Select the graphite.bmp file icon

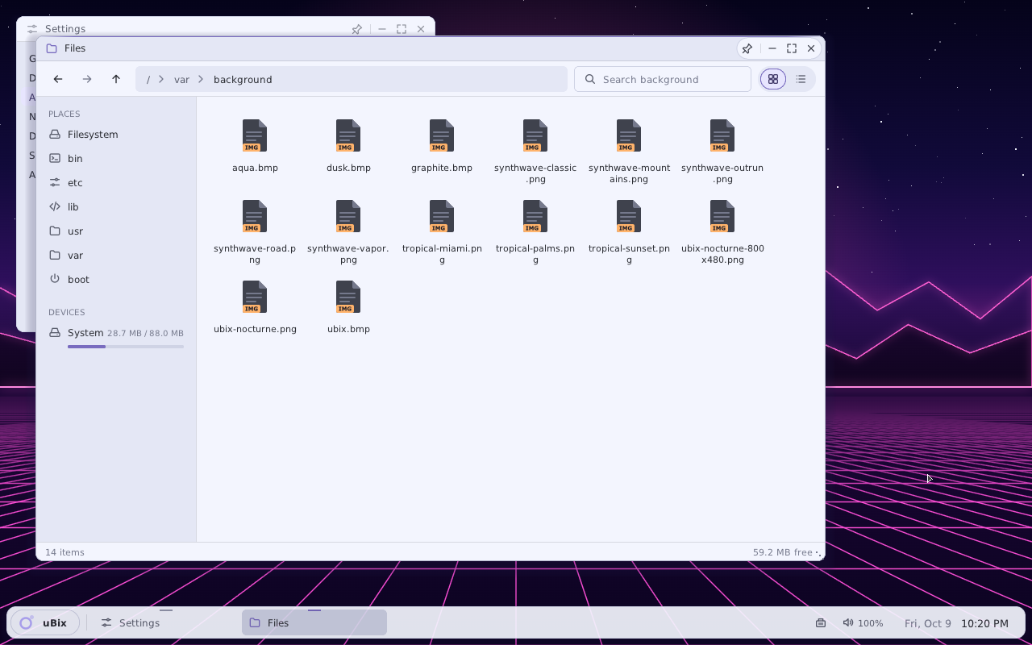click(442, 135)
